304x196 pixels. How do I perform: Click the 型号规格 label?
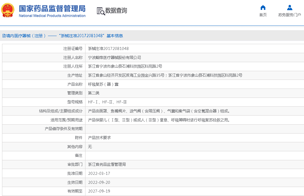point(75,102)
